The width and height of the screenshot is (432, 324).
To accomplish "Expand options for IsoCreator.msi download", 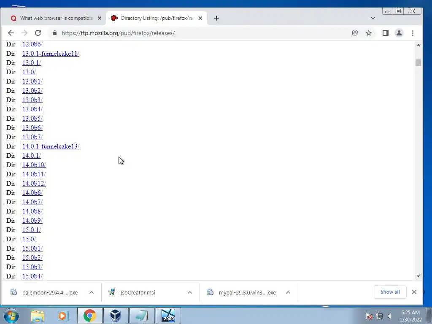I will point(190,293).
